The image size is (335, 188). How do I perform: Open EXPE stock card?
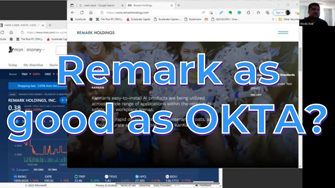click(56, 179)
